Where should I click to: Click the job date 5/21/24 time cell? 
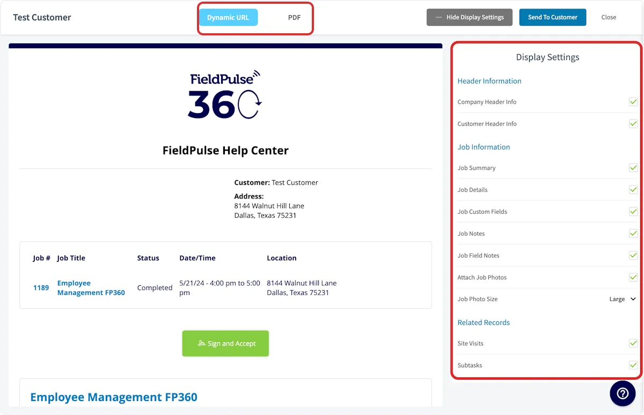pos(219,288)
